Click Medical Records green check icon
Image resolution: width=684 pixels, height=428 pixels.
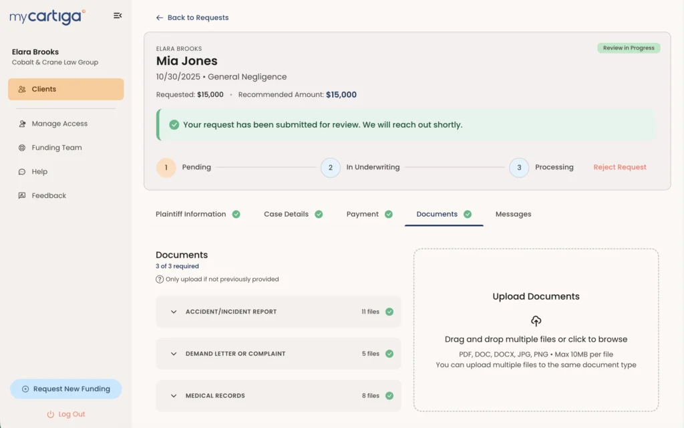coord(389,396)
